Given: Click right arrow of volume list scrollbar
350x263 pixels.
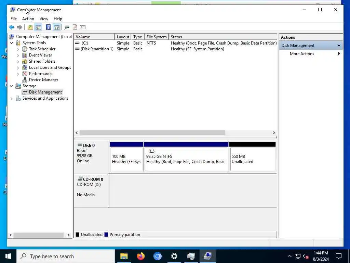Looking at the screenshot, I should 274,133.
